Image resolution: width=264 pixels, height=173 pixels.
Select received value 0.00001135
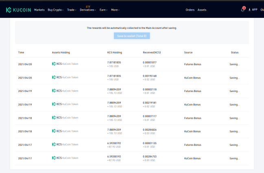[150, 143]
